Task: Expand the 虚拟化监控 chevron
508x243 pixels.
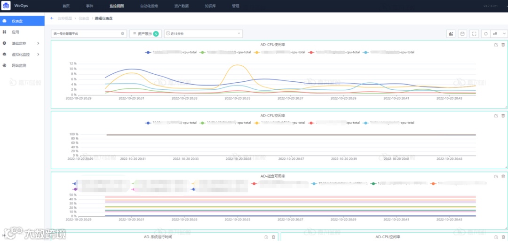Action: point(38,55)
